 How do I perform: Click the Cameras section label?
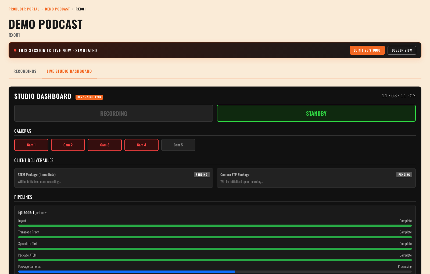click(x=23, y=131)
